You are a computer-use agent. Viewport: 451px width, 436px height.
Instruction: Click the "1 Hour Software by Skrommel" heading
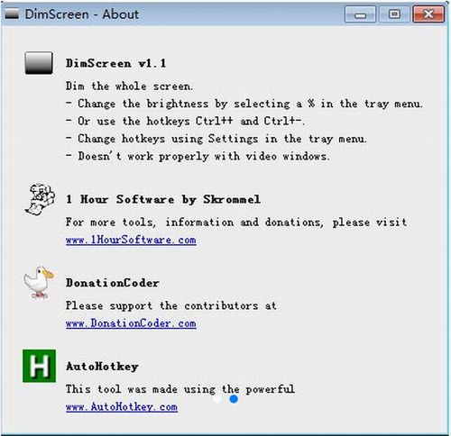coord(163,199)
